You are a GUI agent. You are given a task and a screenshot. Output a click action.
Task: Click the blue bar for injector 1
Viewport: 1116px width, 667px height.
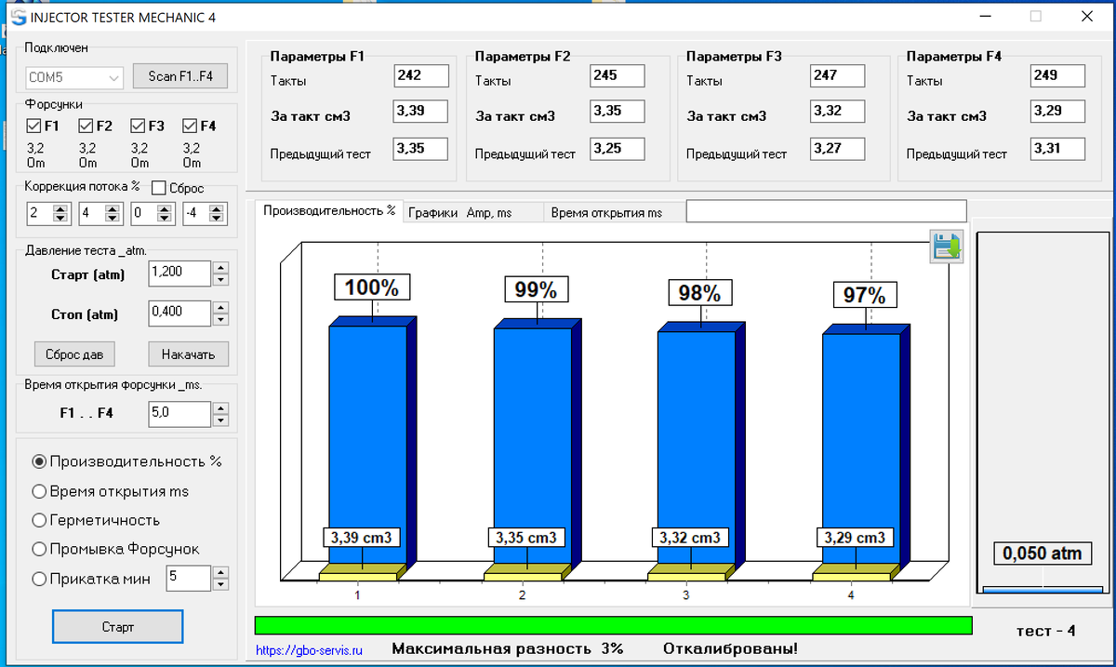367,445
